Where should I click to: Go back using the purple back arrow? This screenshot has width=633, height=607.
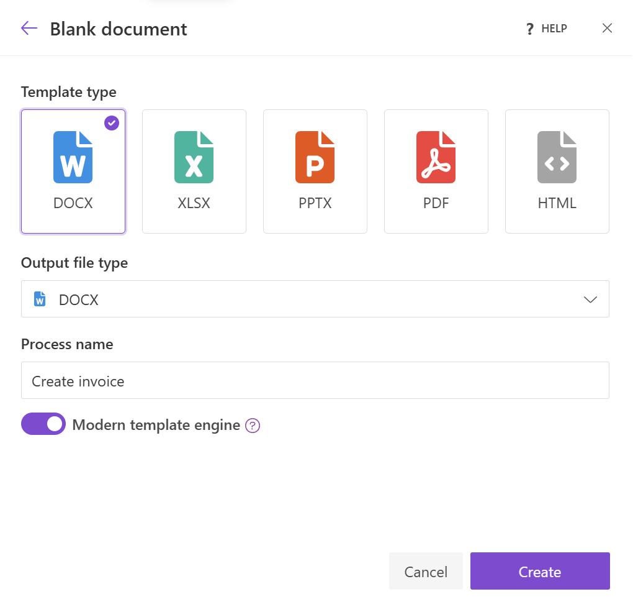tap(29, 28)
